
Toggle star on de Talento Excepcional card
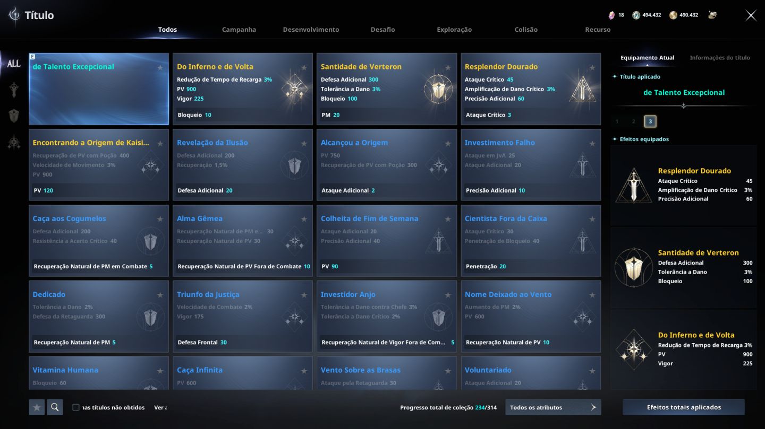click(160, 67)
